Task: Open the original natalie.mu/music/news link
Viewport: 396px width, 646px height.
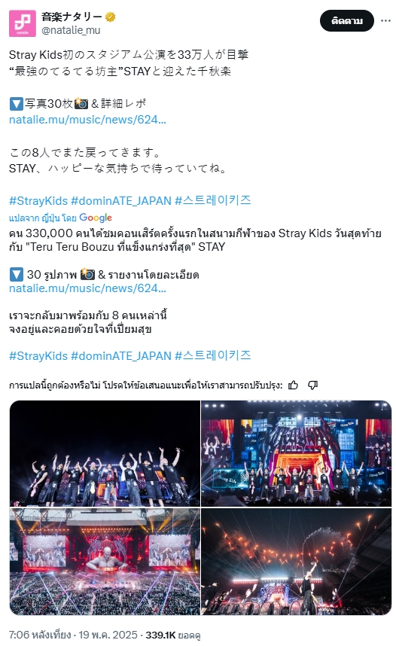Action: pyautogui.click(x=87, y=120)
